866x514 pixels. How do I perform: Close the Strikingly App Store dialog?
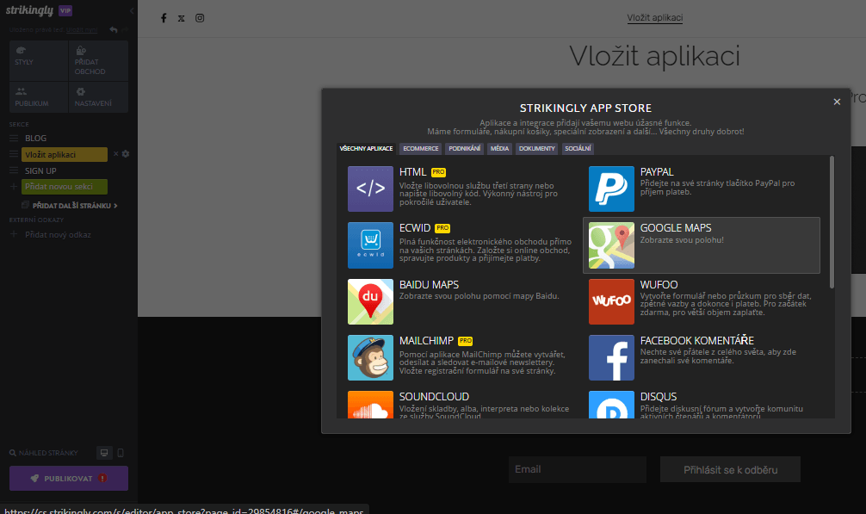point(837,102)
